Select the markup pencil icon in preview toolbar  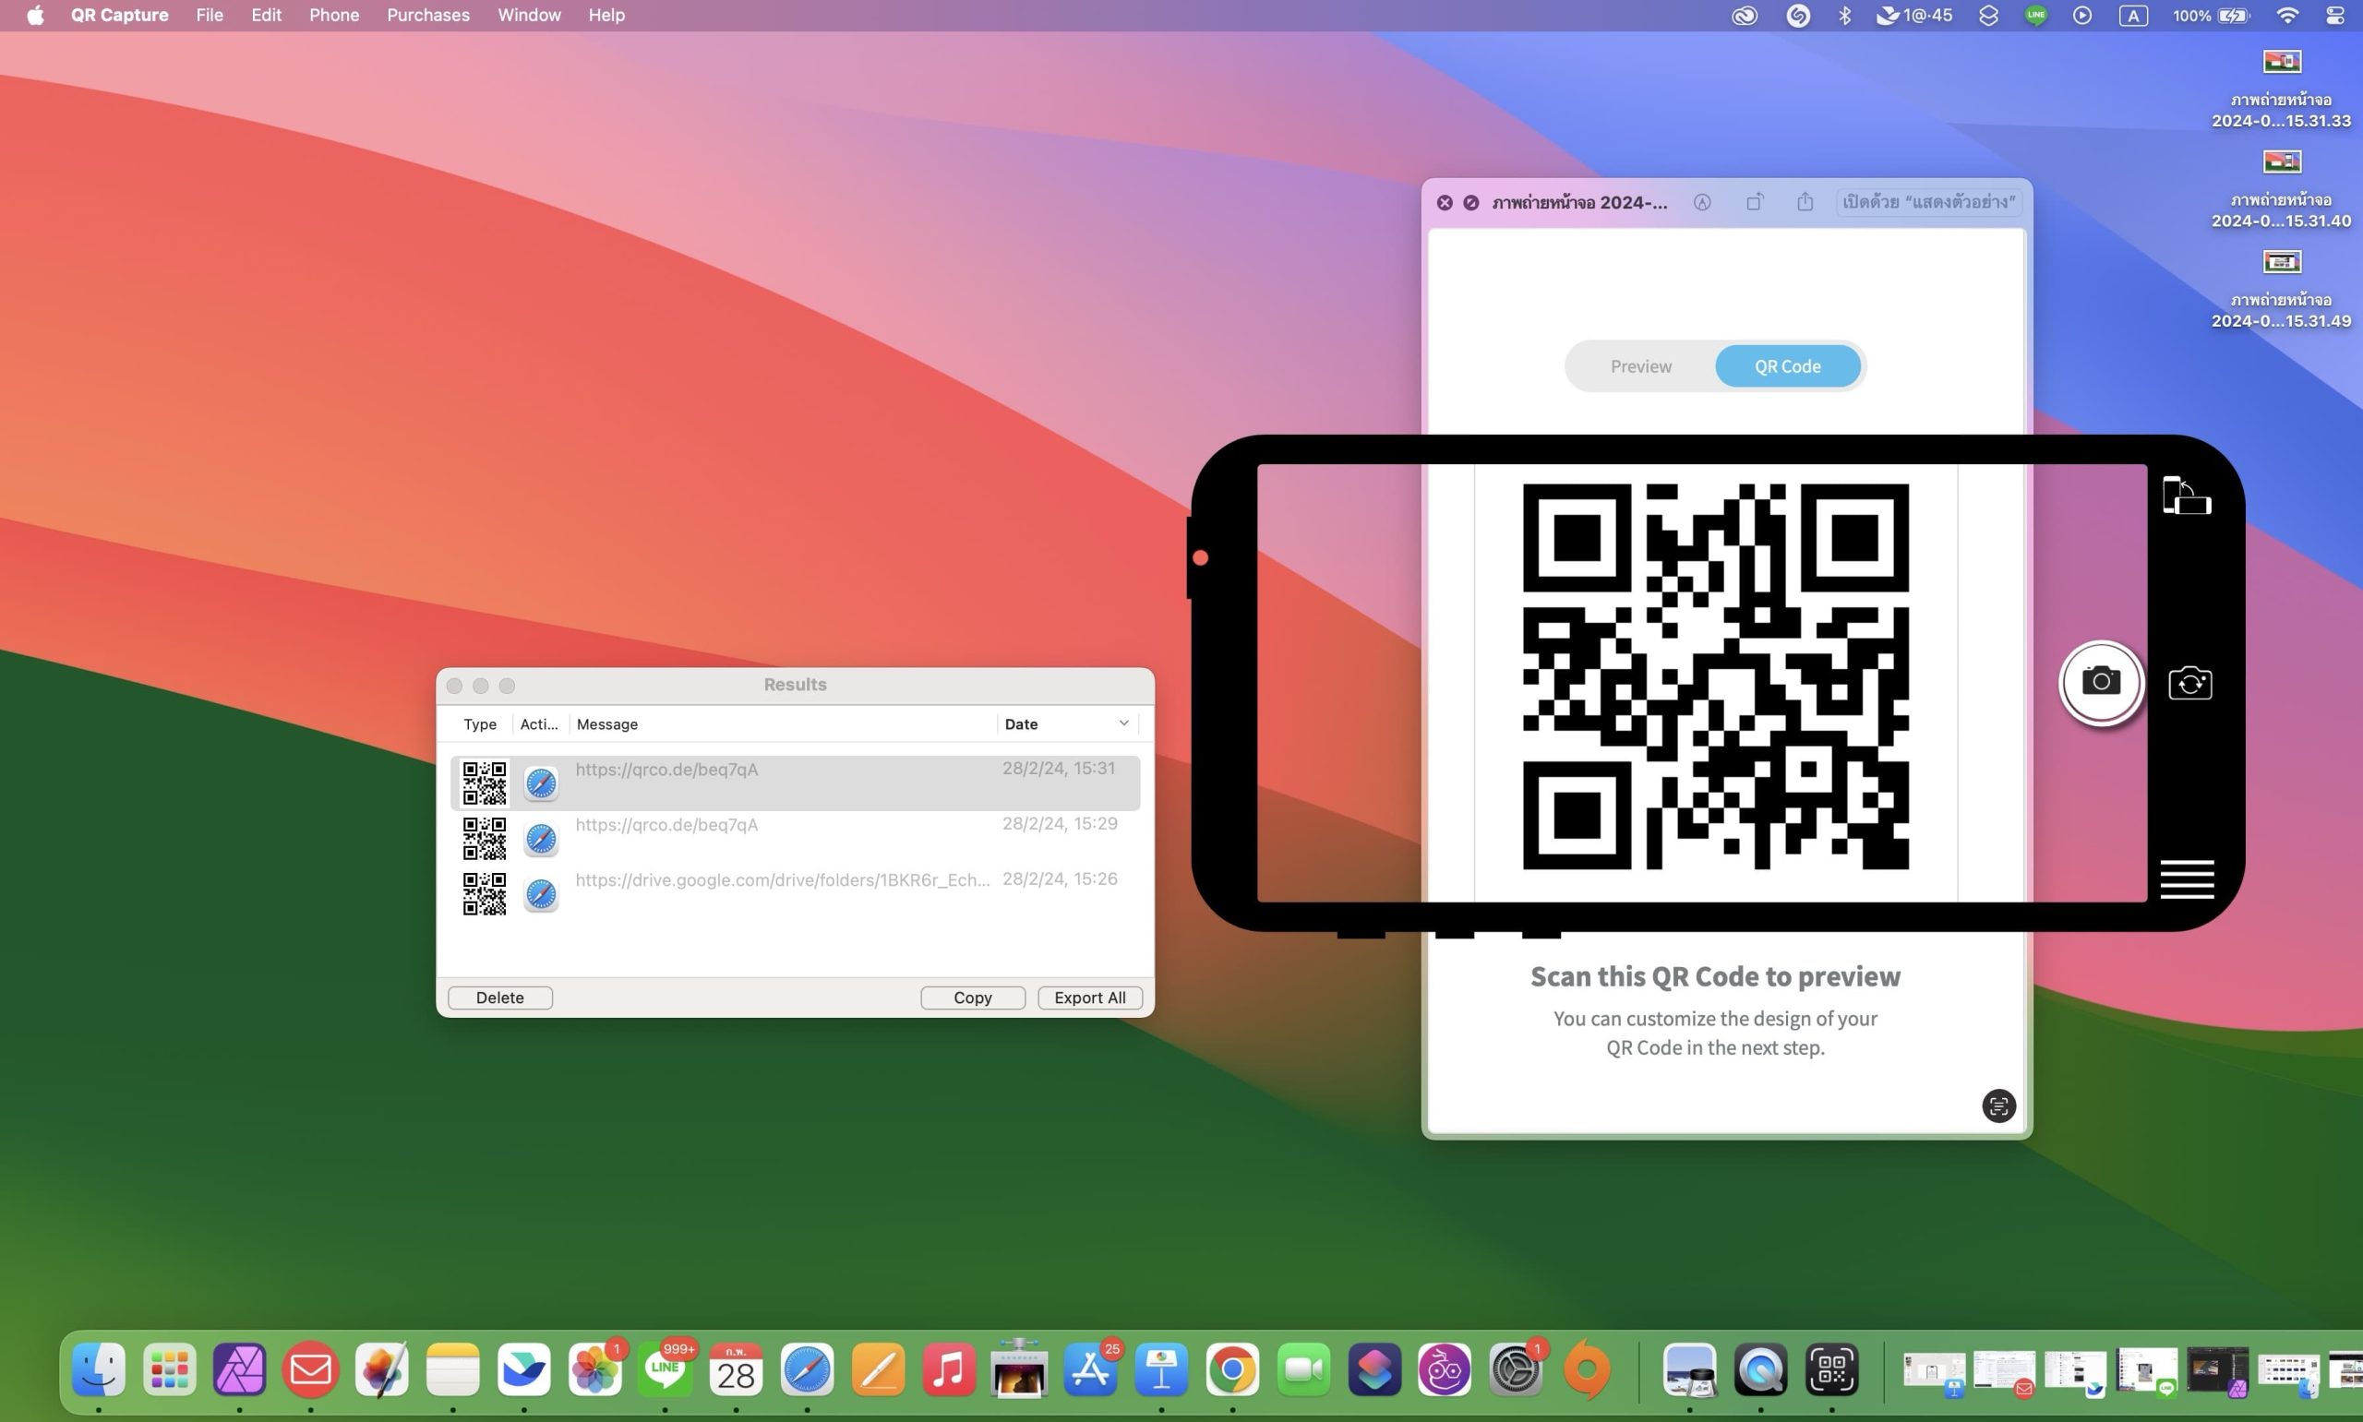(1703, 202)
